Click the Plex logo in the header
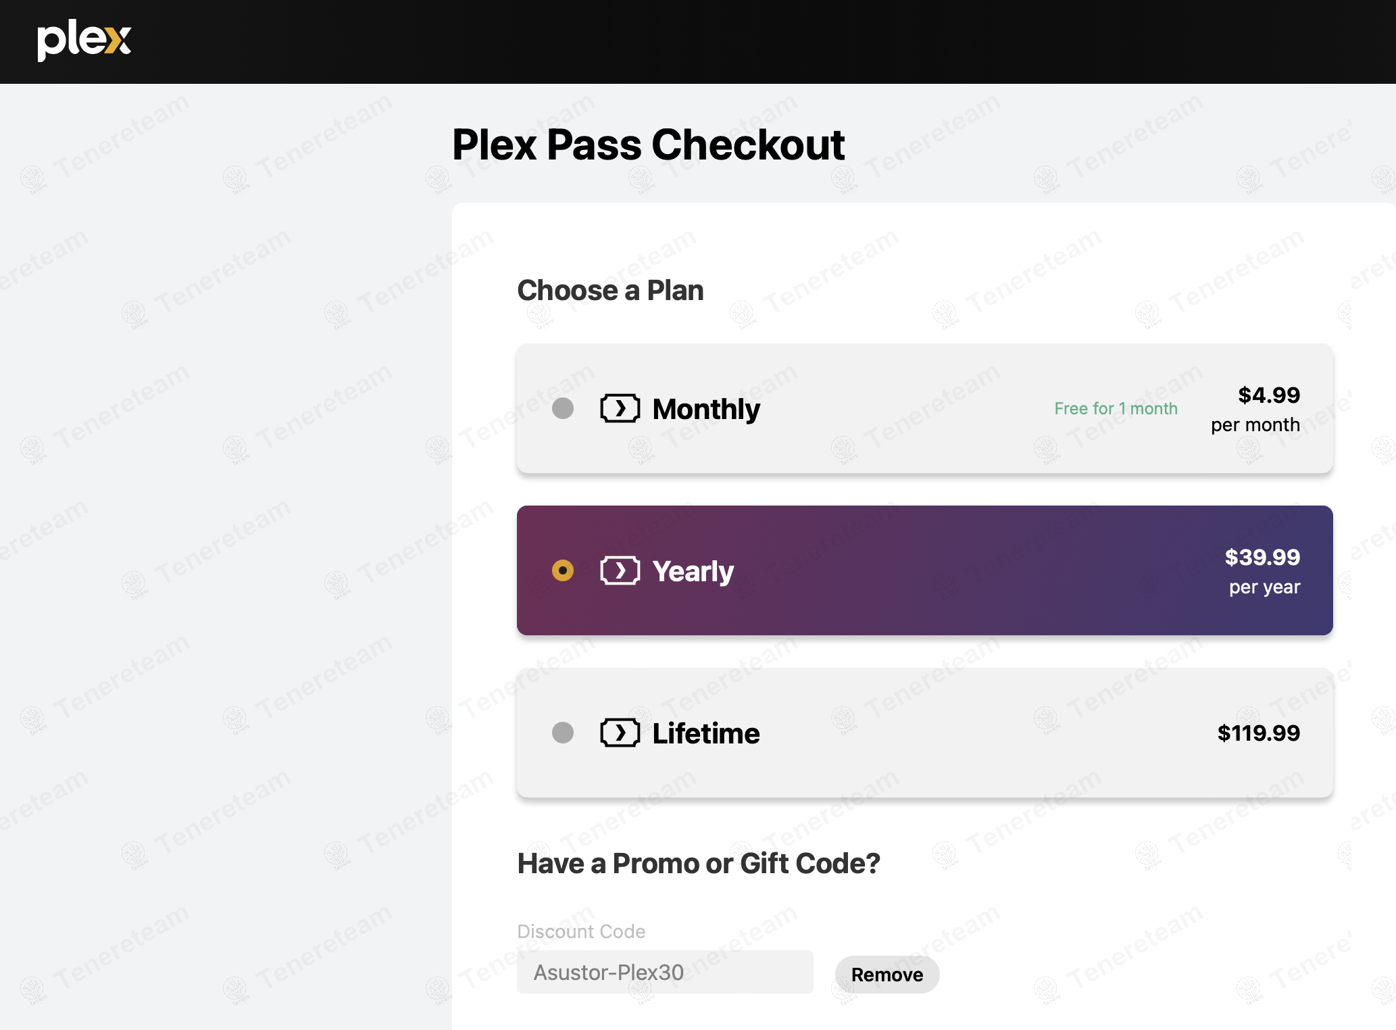1396x1030 pixels. pos(84,41)
